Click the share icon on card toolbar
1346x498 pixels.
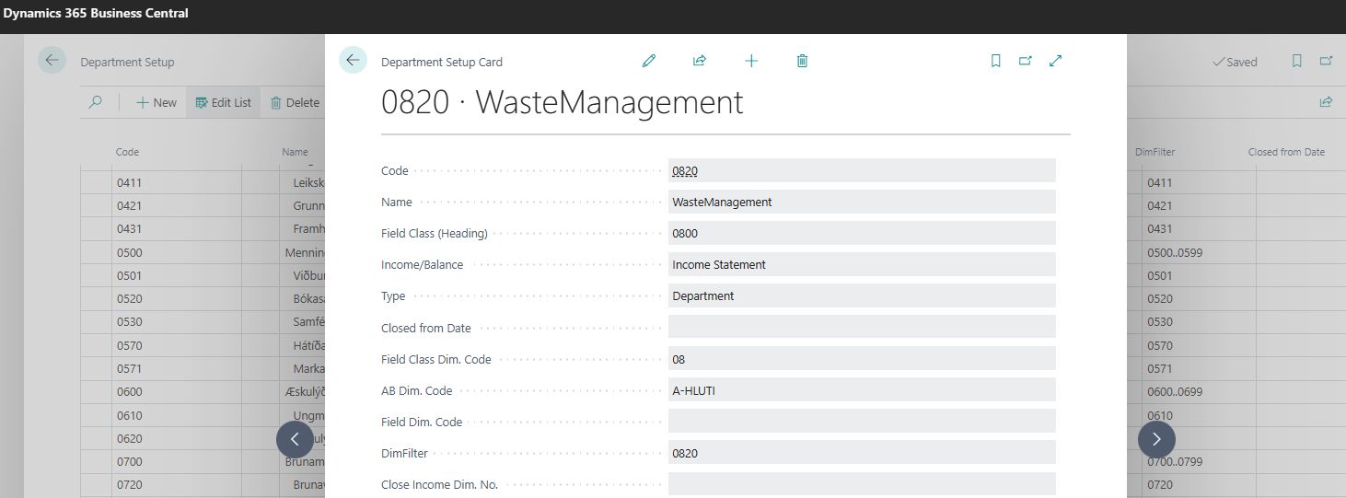(700, 61)
